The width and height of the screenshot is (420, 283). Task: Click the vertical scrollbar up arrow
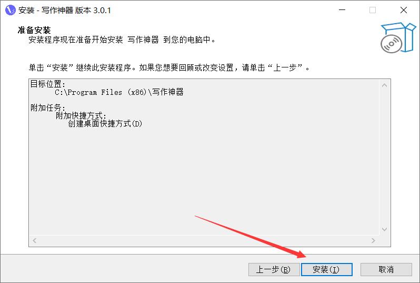click(384, 85)
